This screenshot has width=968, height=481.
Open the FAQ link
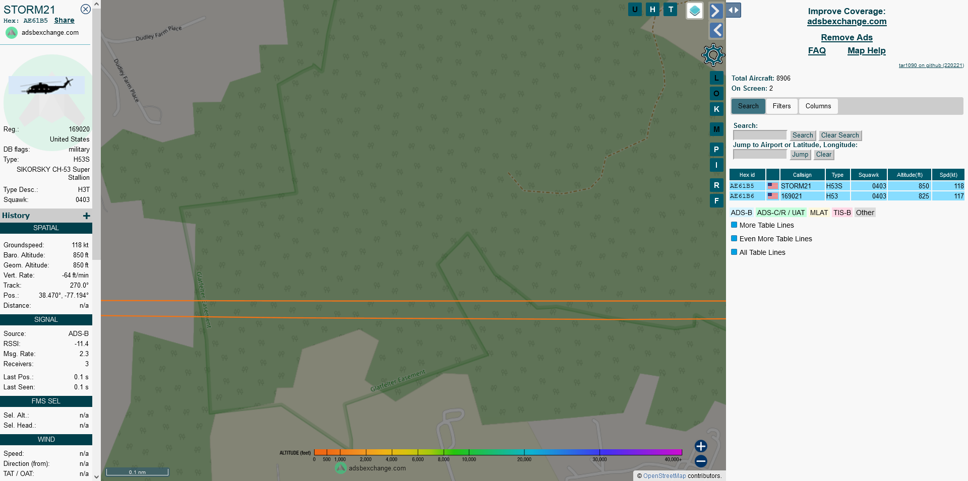817,51
